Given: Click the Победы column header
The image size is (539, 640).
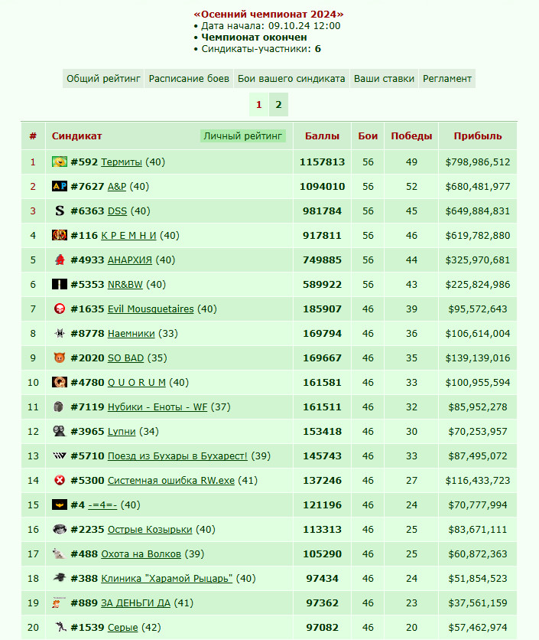Looking at the screenshot, I should pyautogui.click(x=411, y=136).
